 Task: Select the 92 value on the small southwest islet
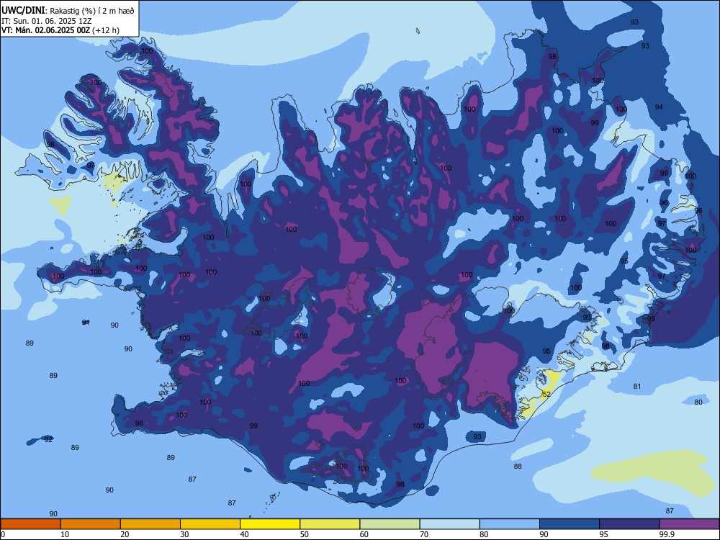(x=49, y=439)
